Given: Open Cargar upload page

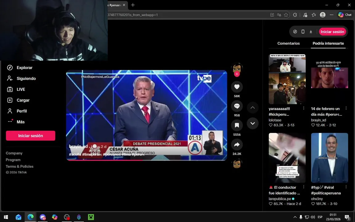Looking at the screenshot, I should click(x=18, y=100).
